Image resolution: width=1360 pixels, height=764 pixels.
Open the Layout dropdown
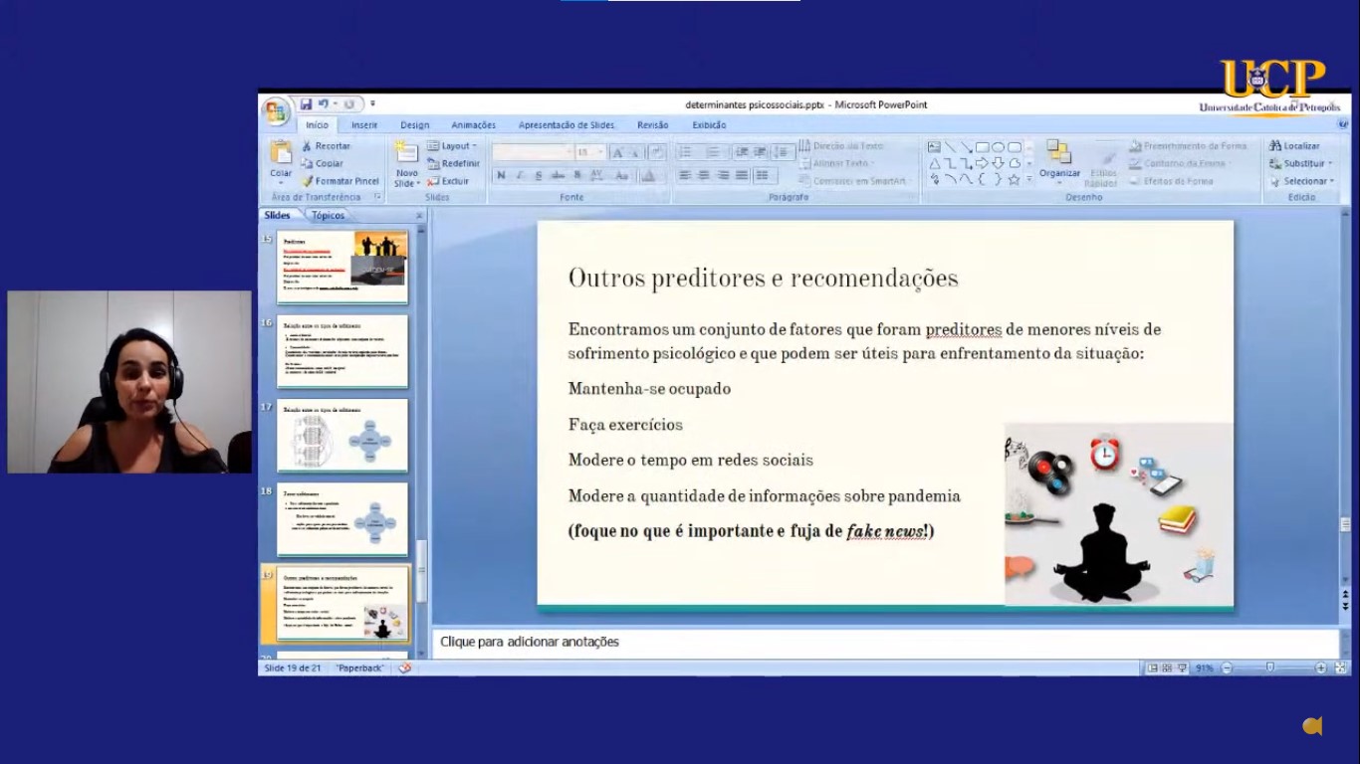click(x=452, y=146)
